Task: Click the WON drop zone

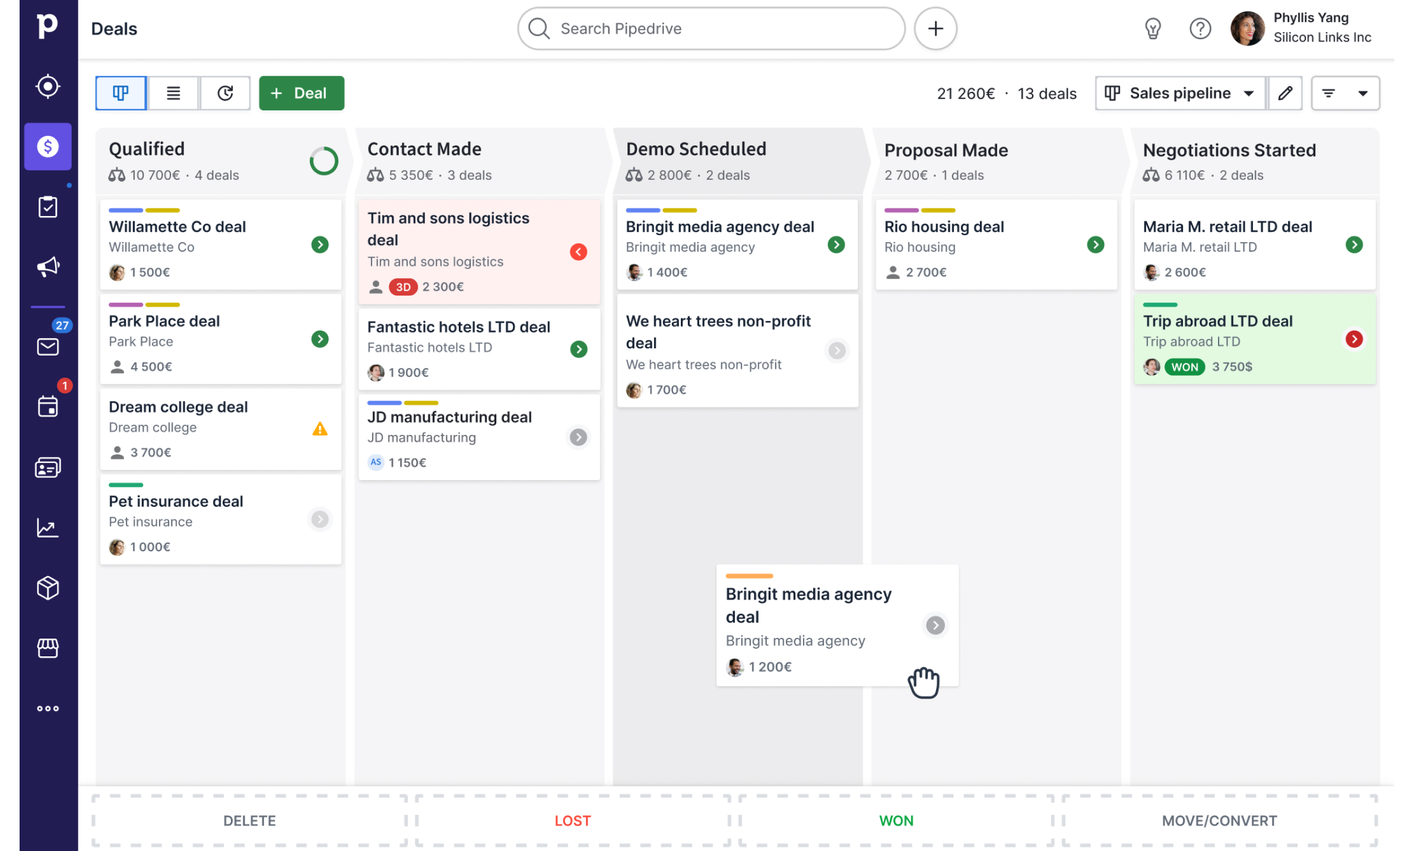Action: tap(896, 821)
